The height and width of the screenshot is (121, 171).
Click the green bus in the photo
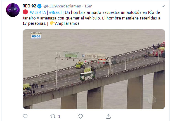coord(88,76)
